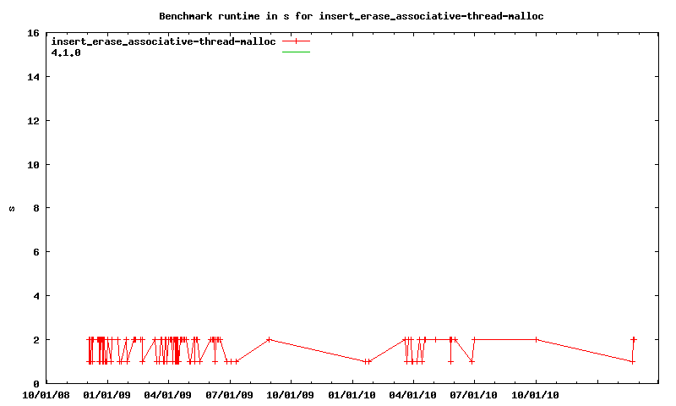Click the x-axis date label 07/01/10
Viewport: 676px width, 406px height.
click(474, 394)
